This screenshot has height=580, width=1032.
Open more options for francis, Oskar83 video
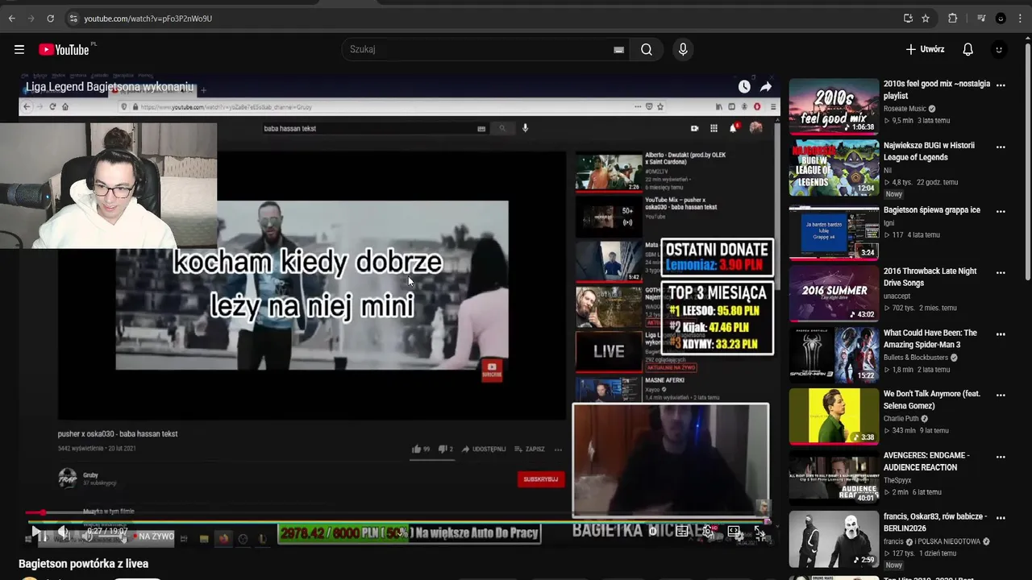click(1001, 518)
